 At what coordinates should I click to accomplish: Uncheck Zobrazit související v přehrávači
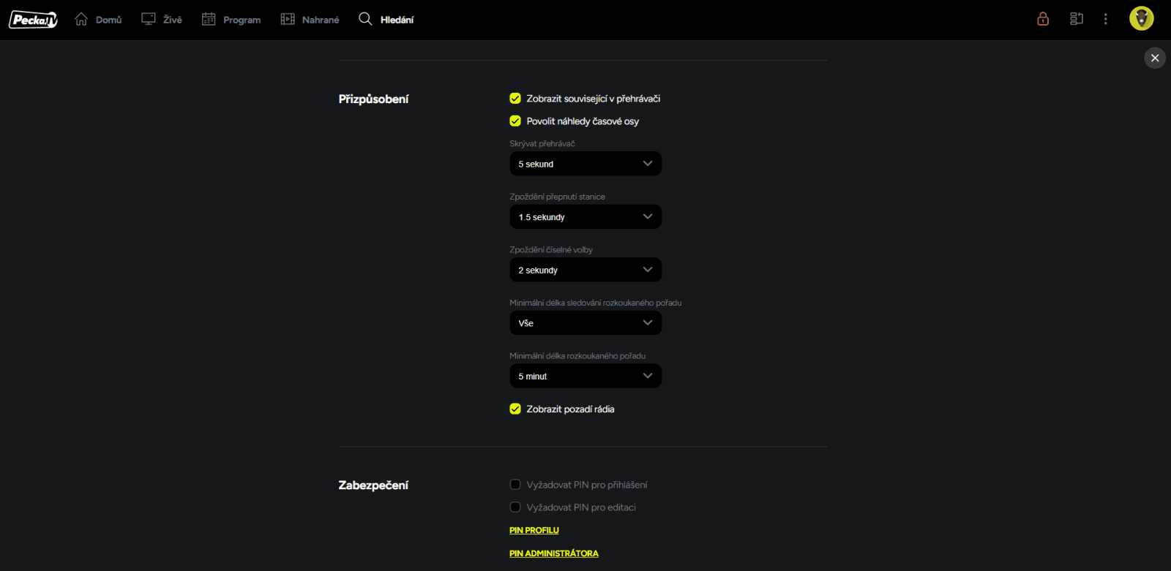515,98
